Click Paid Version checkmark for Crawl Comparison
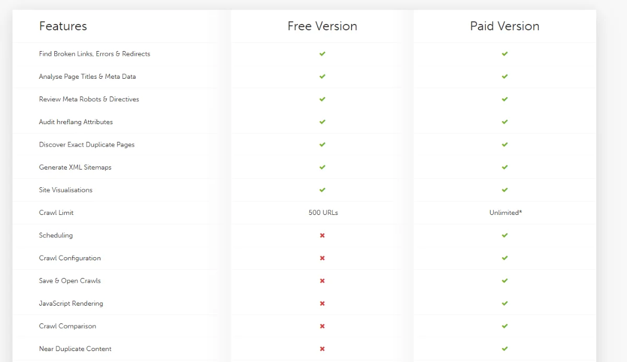 (x=505, y=326)
